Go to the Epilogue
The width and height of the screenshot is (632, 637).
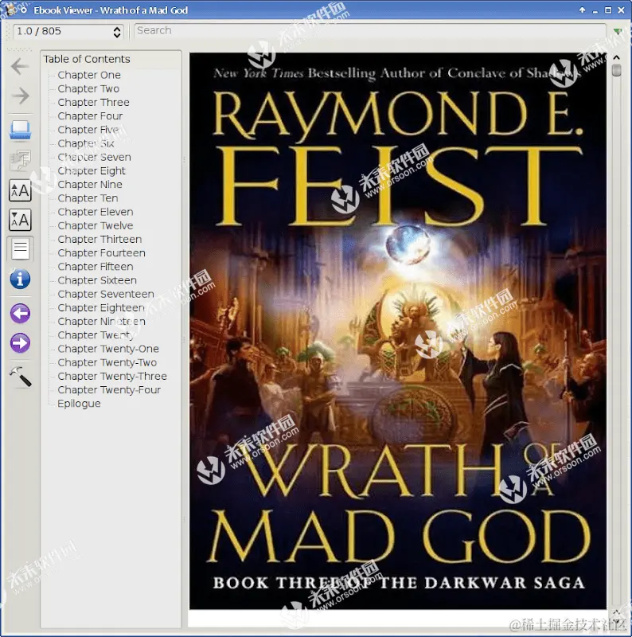click(80, 404)
